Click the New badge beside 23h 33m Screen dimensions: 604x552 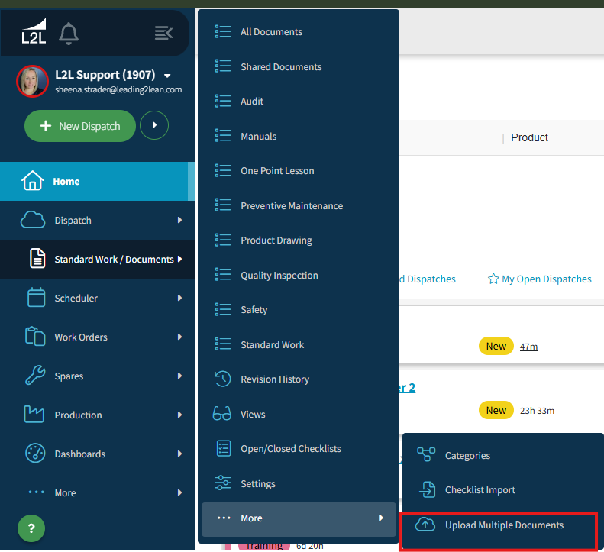[496, 410]
